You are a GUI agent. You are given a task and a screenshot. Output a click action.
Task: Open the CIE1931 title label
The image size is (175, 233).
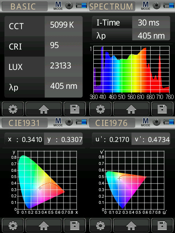tap(25, 123)
